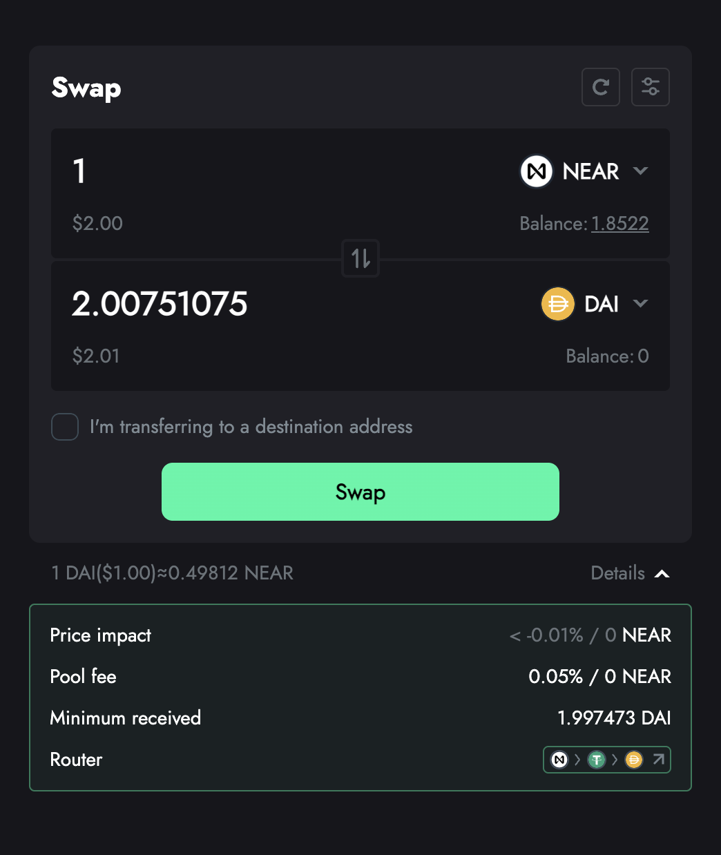Click the Minimum received value
The width and height of the screenshot is (721, 855).
pos(614,718)
